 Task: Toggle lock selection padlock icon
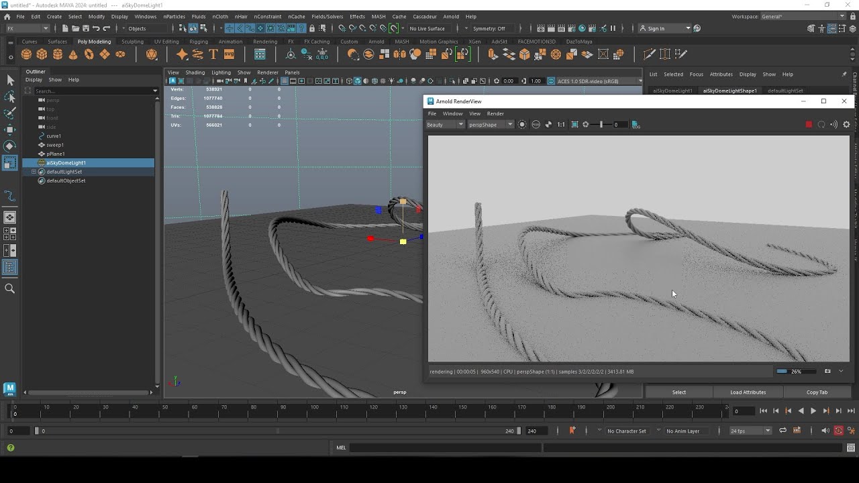[312, 28]
